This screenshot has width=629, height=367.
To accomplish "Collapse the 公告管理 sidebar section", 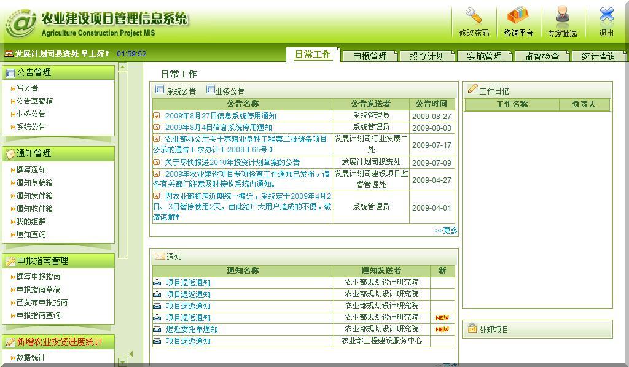I will point(58,72).
